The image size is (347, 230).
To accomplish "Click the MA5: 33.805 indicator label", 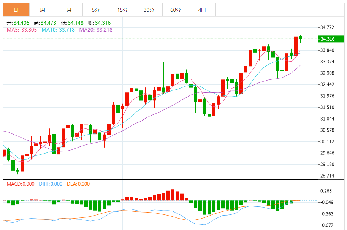I will pos(22,30).
